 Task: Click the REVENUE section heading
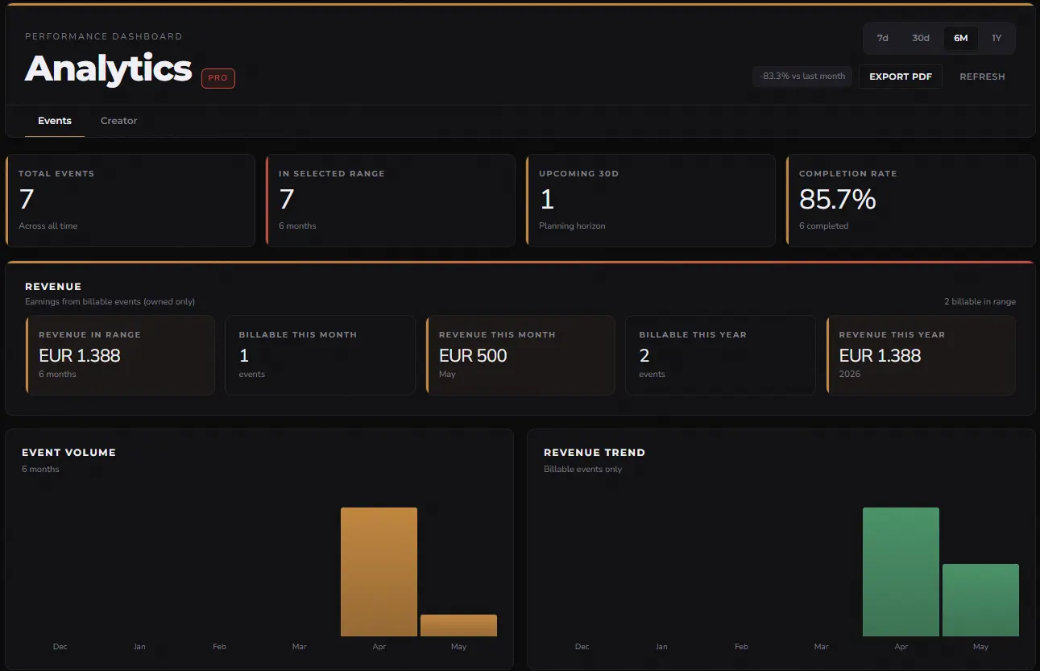[53, 287]
